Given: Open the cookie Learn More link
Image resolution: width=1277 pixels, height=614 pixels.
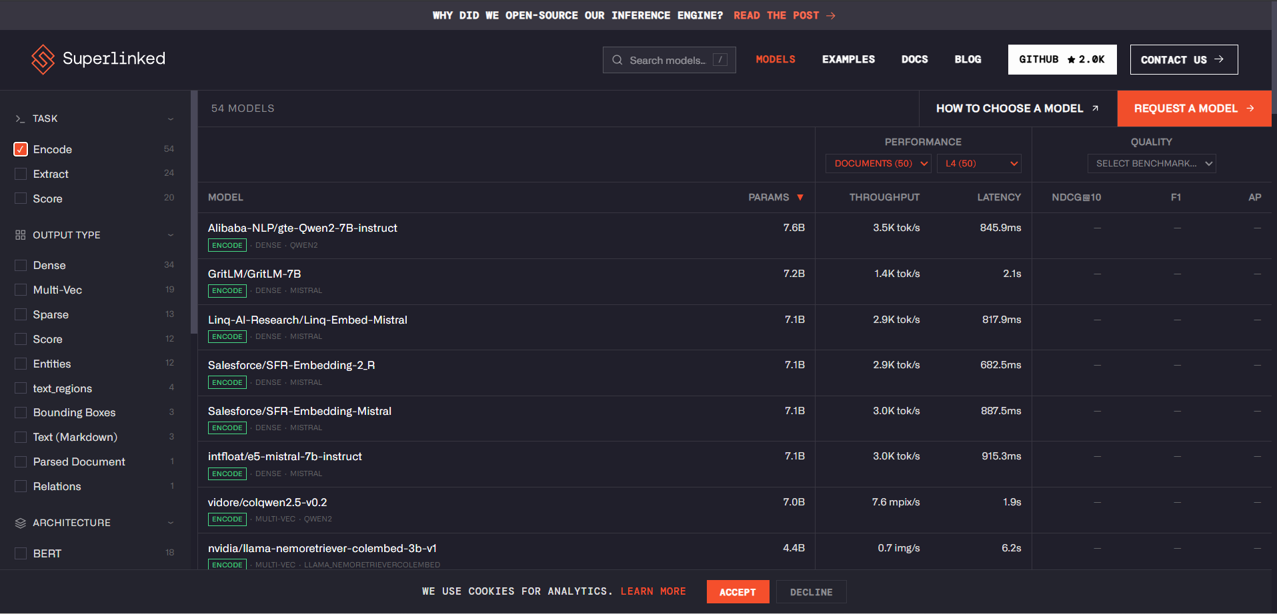Looking at the screenshot, I should [x=654, y=591].
